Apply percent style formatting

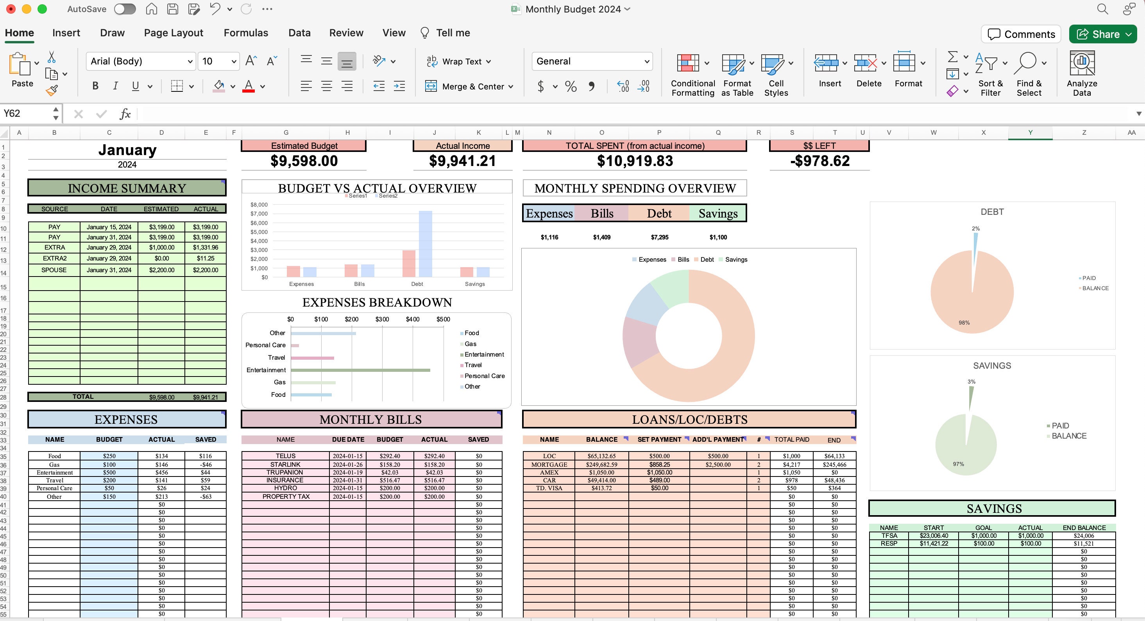coord(570,87)
